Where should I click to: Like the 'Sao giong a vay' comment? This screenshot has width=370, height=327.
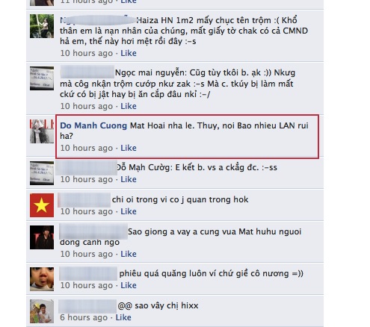(x=129, y=254)
